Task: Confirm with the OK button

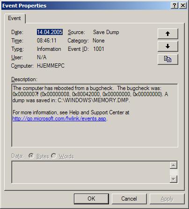Action: [91, 199]
